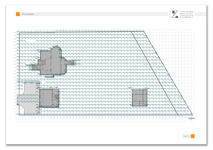
Task: Select the square garage building with crossed boxes
Action: click(x=49, y=98)
